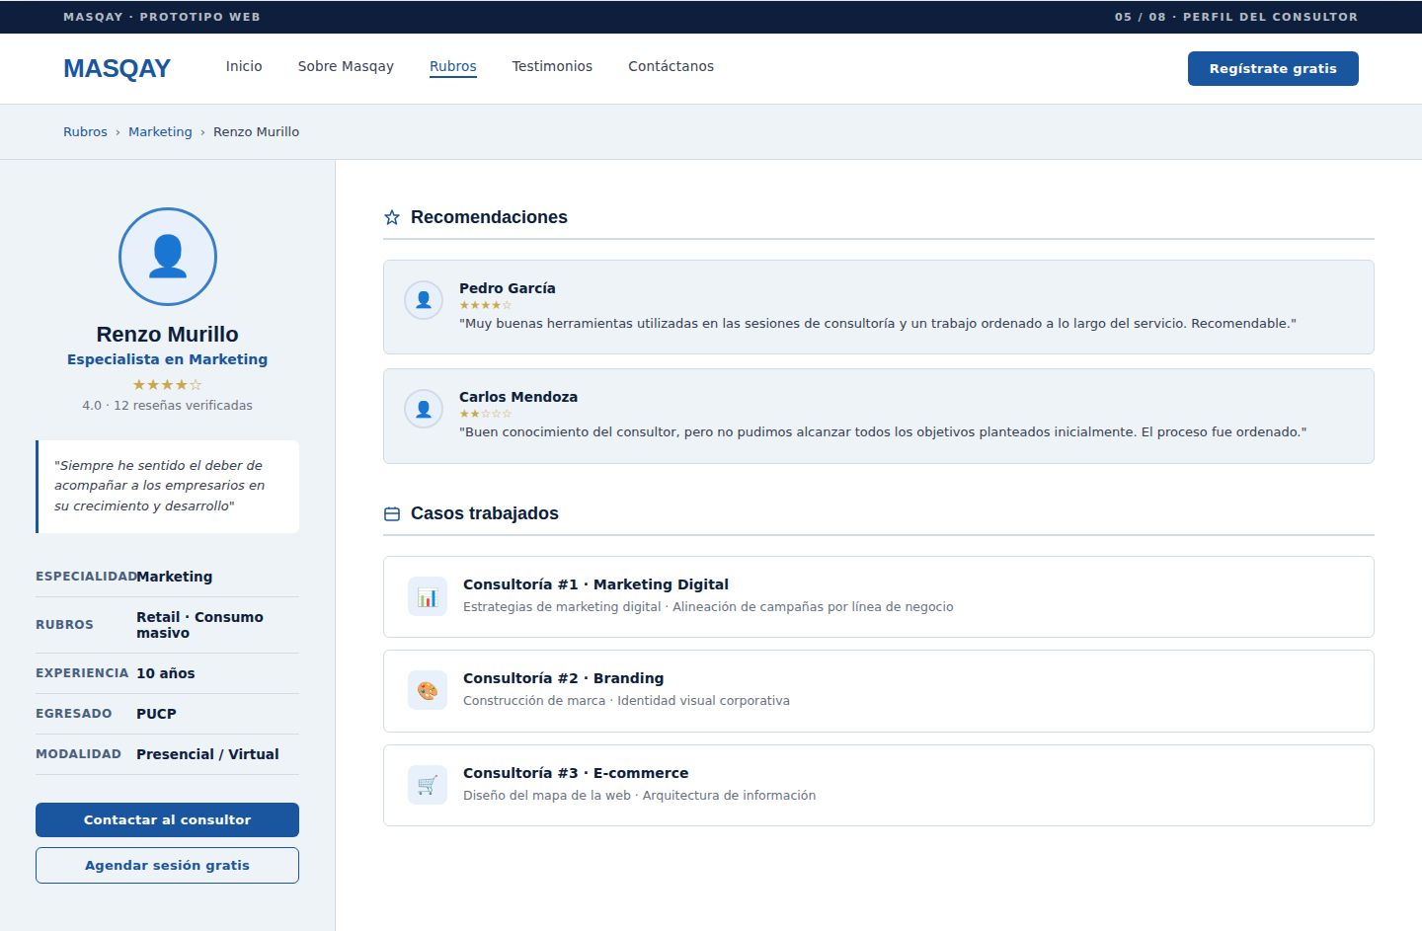Click the MASQAY logo
Viewport: 1422px width, 931px height.
(117, 68)
